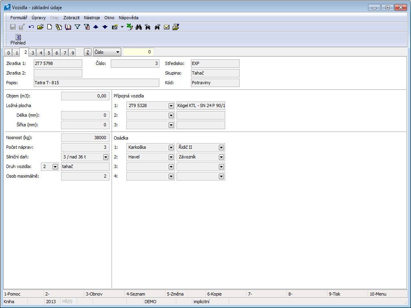Click the filter funnel icon
The height and width of the screenshot is (308, 411).
pos(77,27)
